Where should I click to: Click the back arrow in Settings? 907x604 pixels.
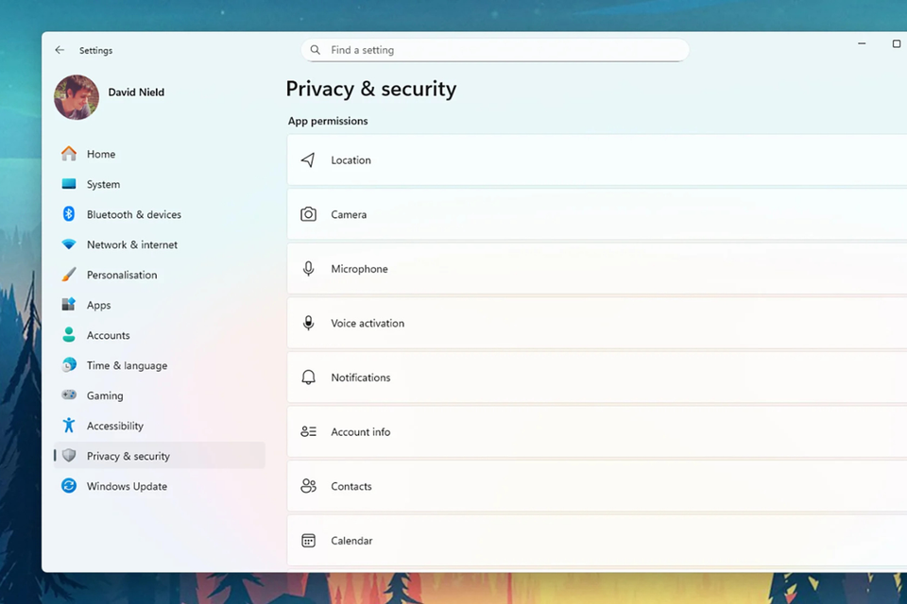pyautogui.click(x=60, y=50)
